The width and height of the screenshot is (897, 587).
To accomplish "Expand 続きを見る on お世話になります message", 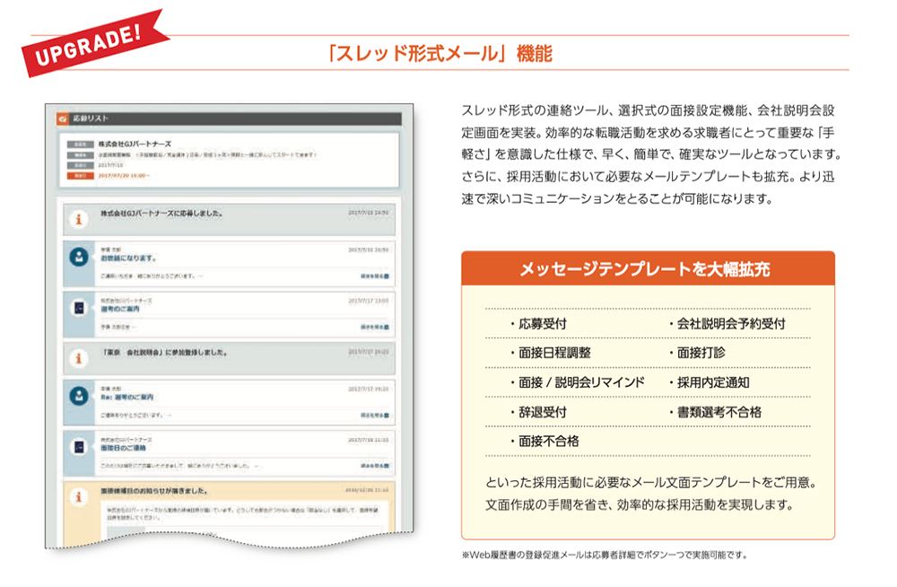I will tap(374, 276).
